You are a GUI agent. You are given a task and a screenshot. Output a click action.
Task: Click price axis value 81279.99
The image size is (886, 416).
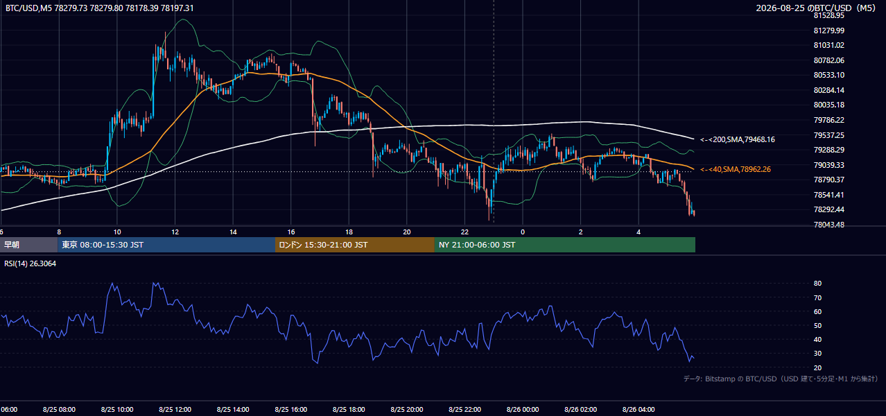tap(828, 31)
